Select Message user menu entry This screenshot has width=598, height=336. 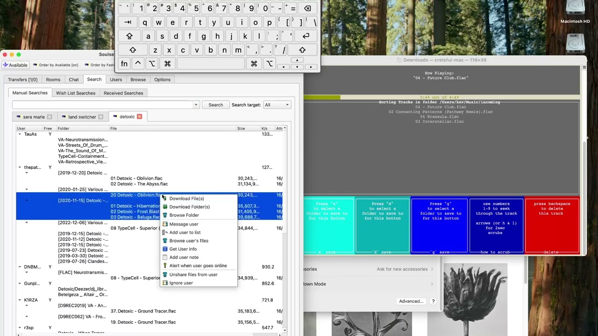(x=199, y=224)
